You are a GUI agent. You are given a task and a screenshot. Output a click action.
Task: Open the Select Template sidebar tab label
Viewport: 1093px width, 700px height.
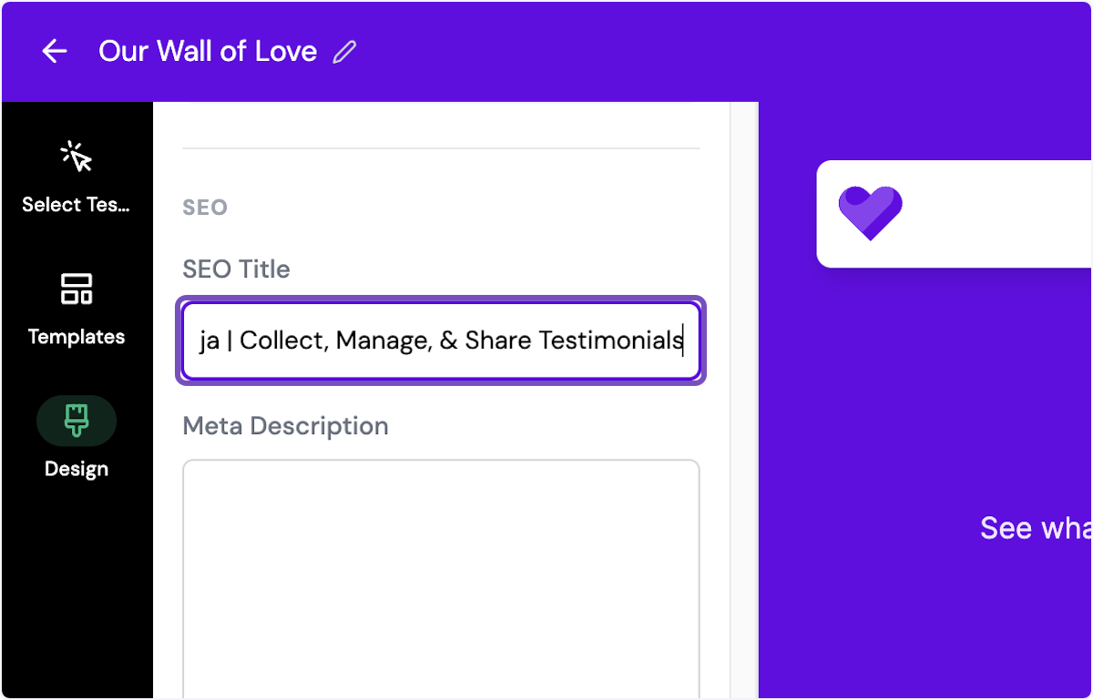[77, 205]
